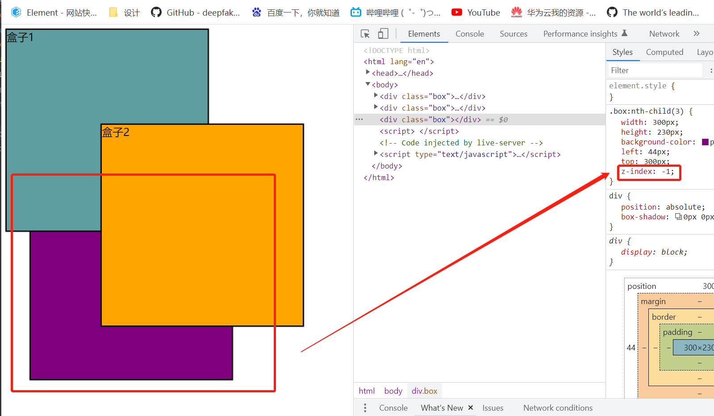Click the row actions ellipsis beside selected div

[359, 119]
